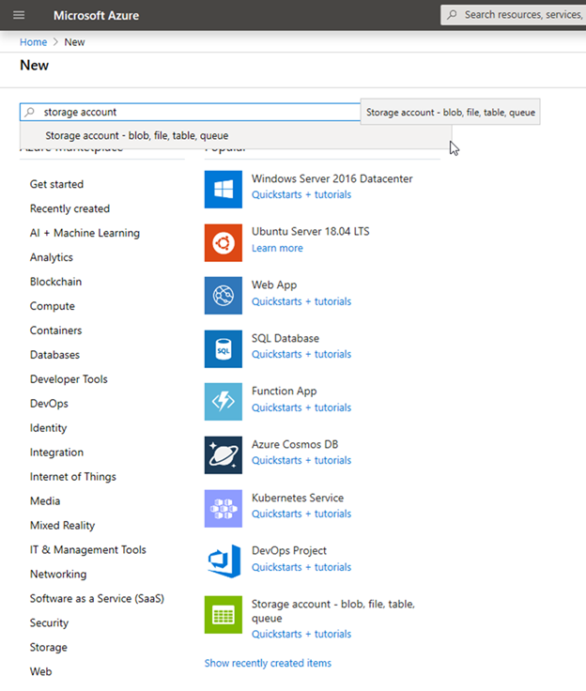Click the green Storage account icon
The image size is (586, 691).
pyautogui.click(x=224, y=615)
